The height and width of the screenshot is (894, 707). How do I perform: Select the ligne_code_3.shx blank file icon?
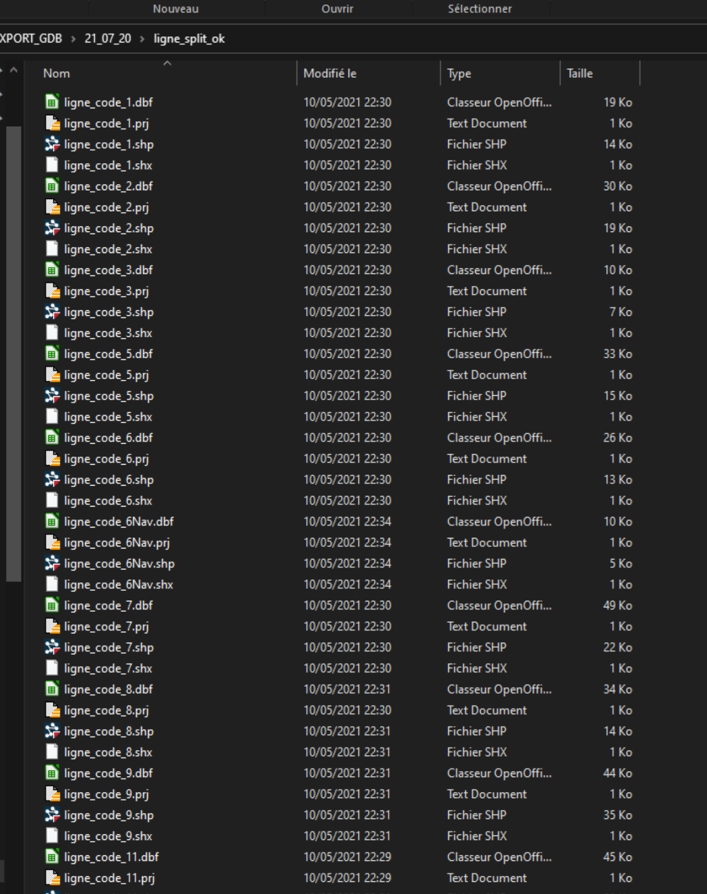(x=52, y=333)
